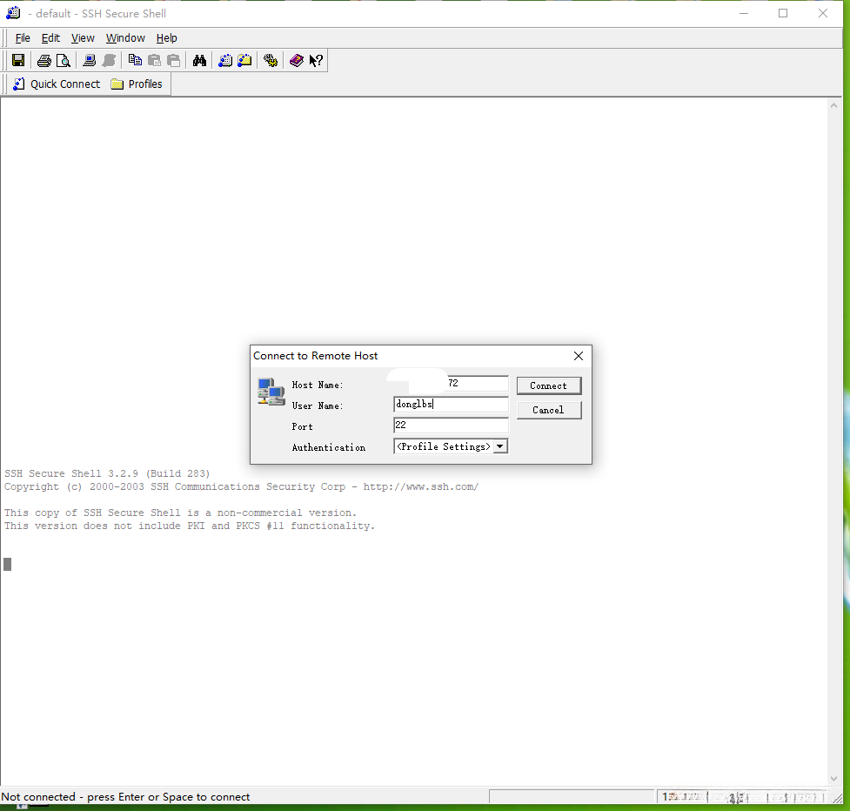850x811 pixels.
Task: Open New Terminal Window icon
Action: coord(225,60)
